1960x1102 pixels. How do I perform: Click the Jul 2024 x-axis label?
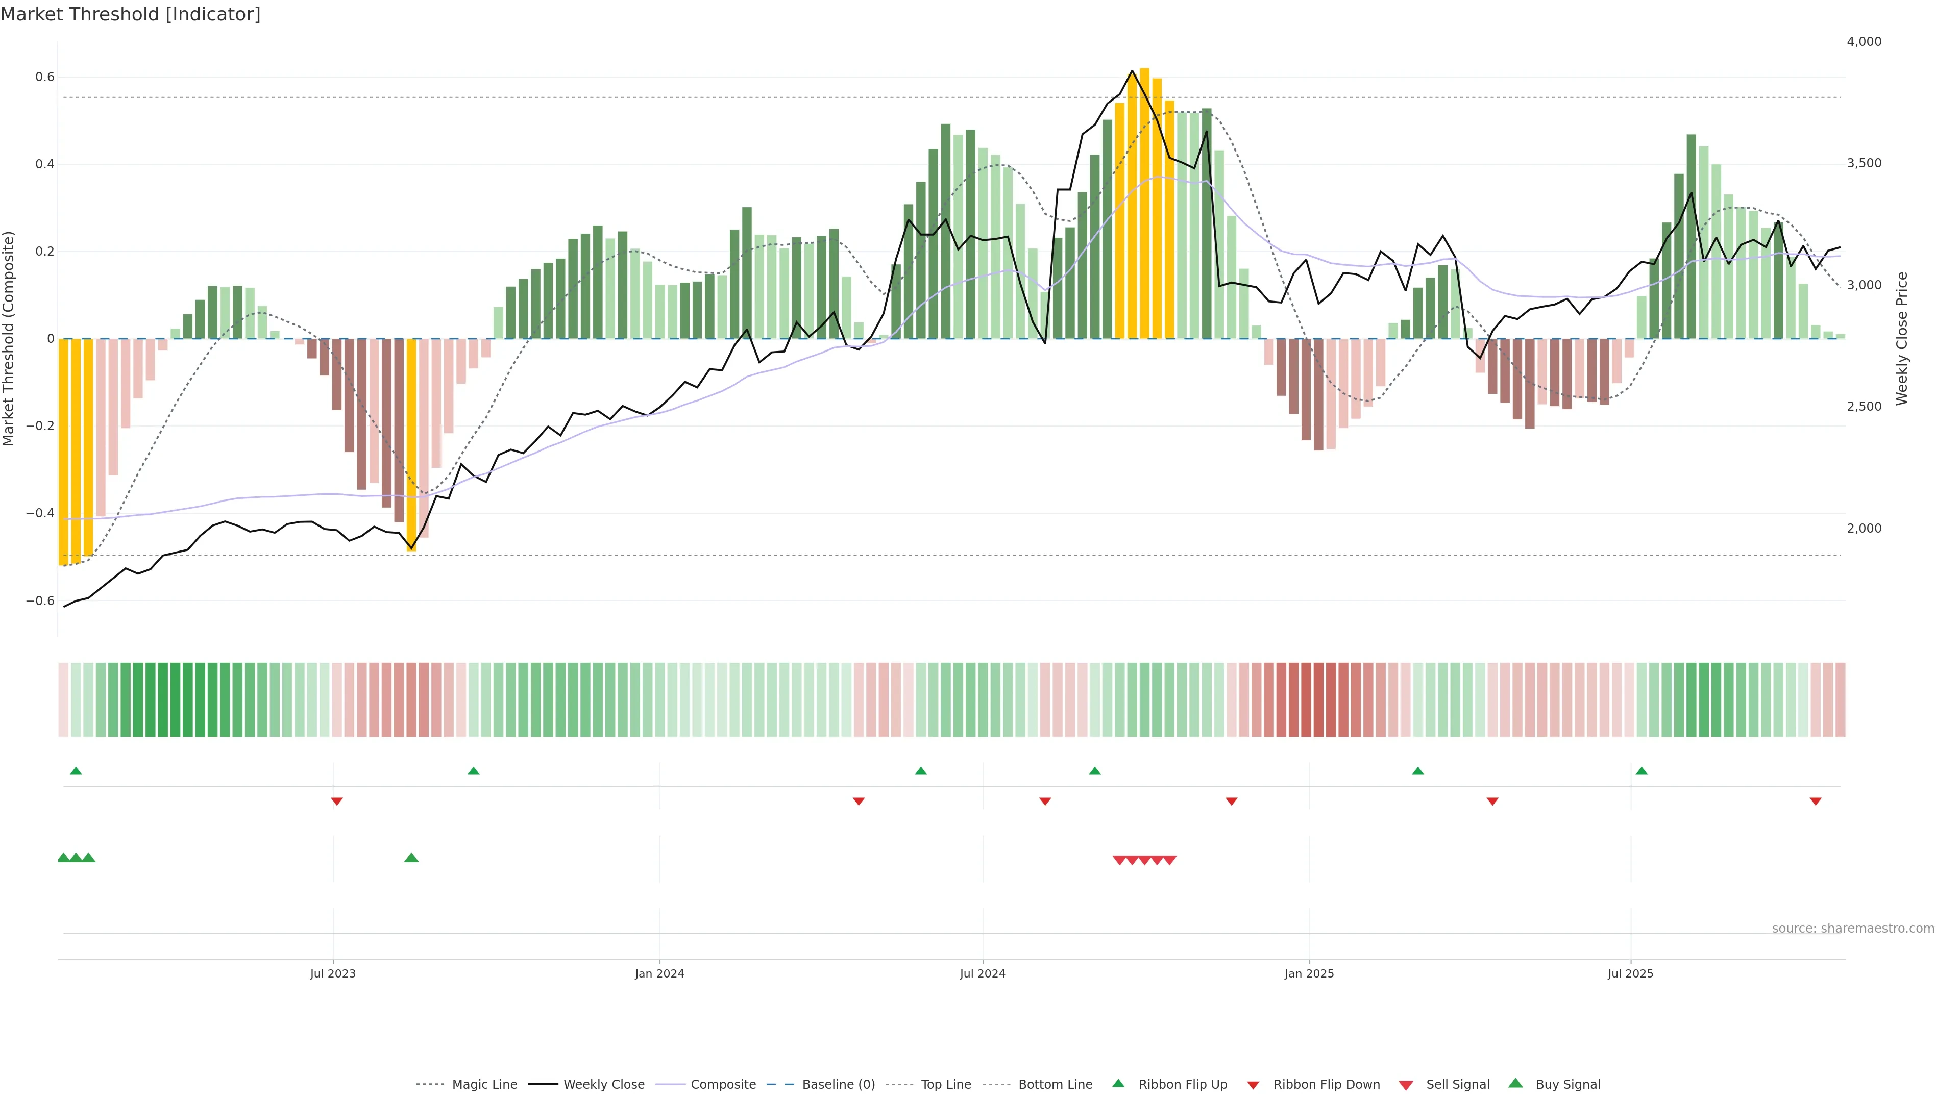982,973
